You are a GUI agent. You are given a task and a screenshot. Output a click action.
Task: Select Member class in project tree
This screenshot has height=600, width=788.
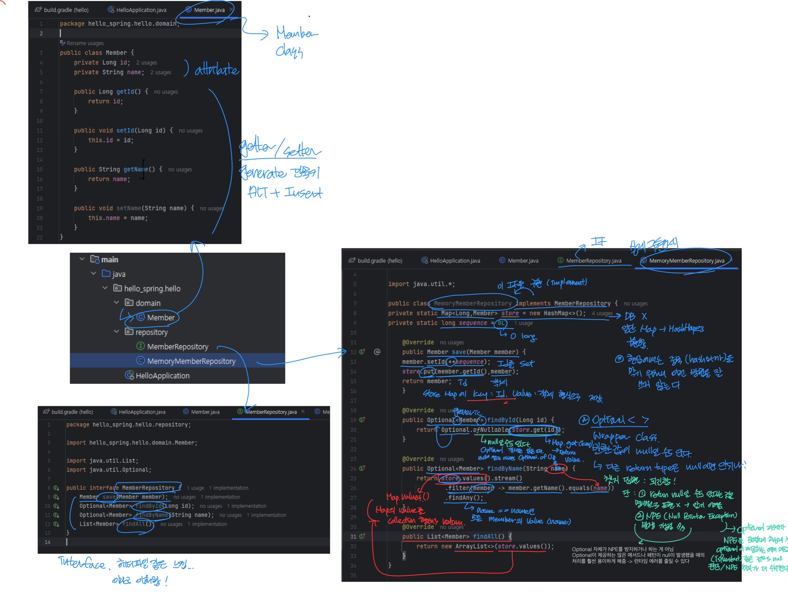(161, 318)
